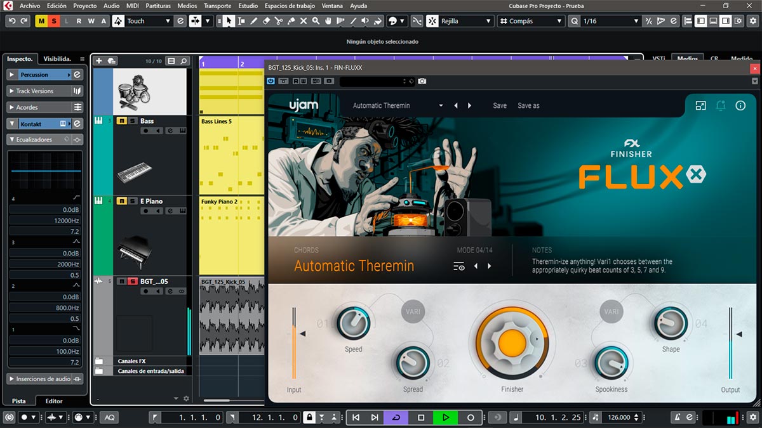Disable solo on BGT kick track
762x428 pixels.
point(132,282)
